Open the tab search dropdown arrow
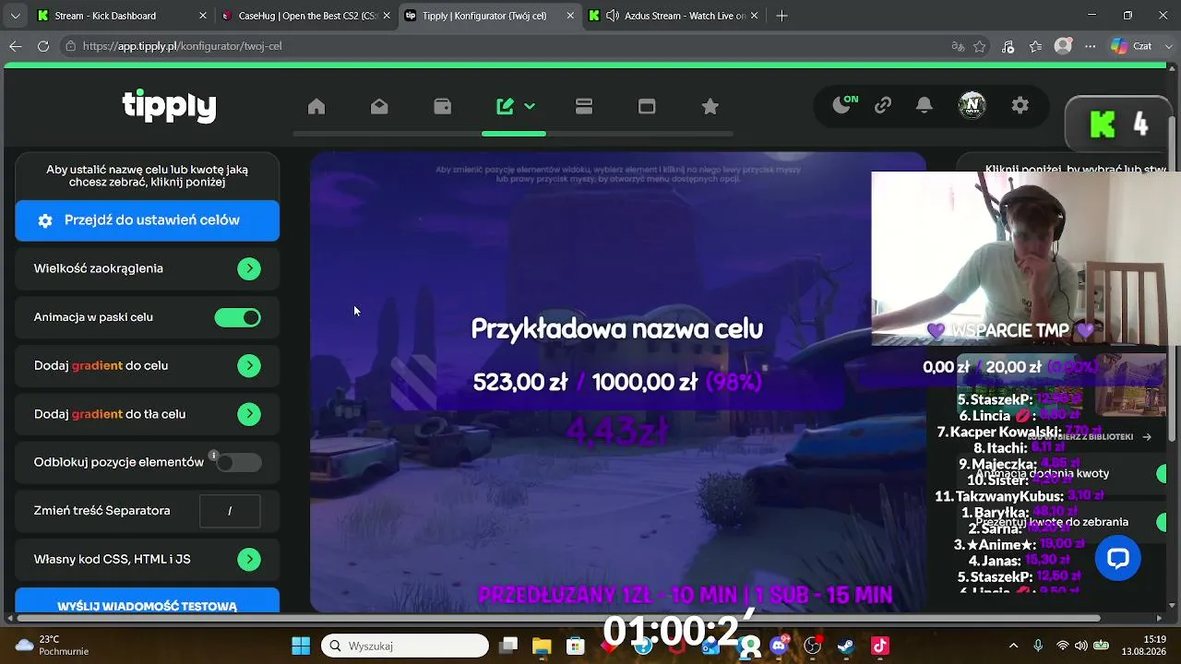The width and height of the screenshot is (1181, 664). 15,16
